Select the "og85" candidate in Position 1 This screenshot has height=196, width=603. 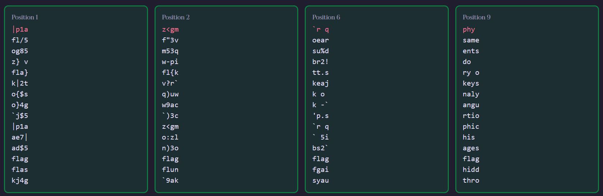[x=20, y=51]
